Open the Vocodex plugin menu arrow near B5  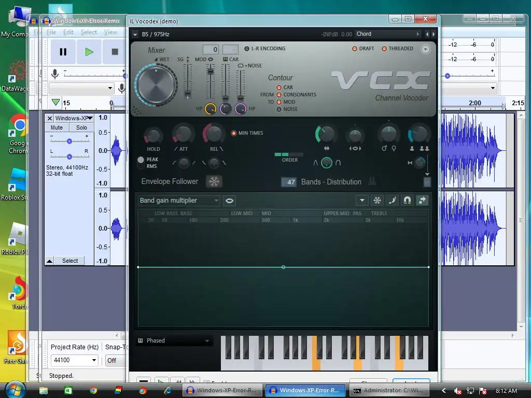pos(135,35)
